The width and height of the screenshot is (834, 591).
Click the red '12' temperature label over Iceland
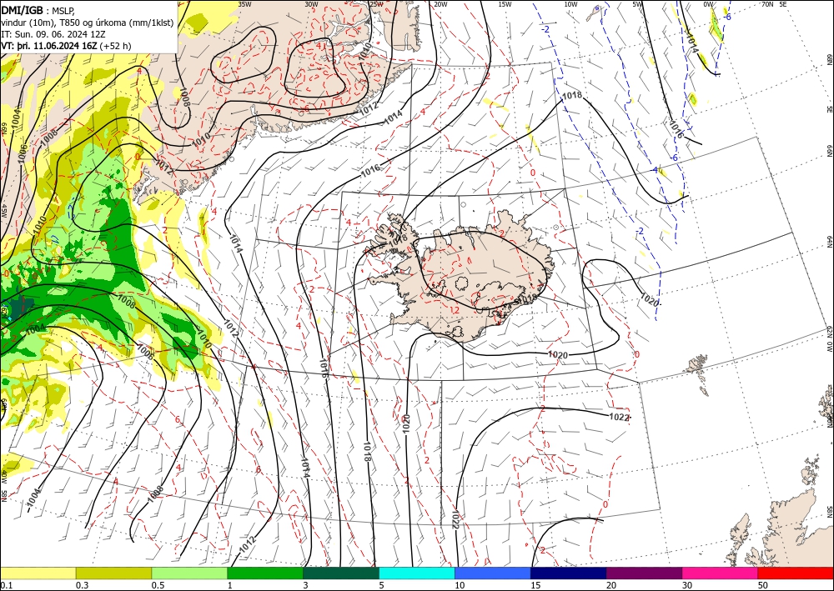point(455,310)
